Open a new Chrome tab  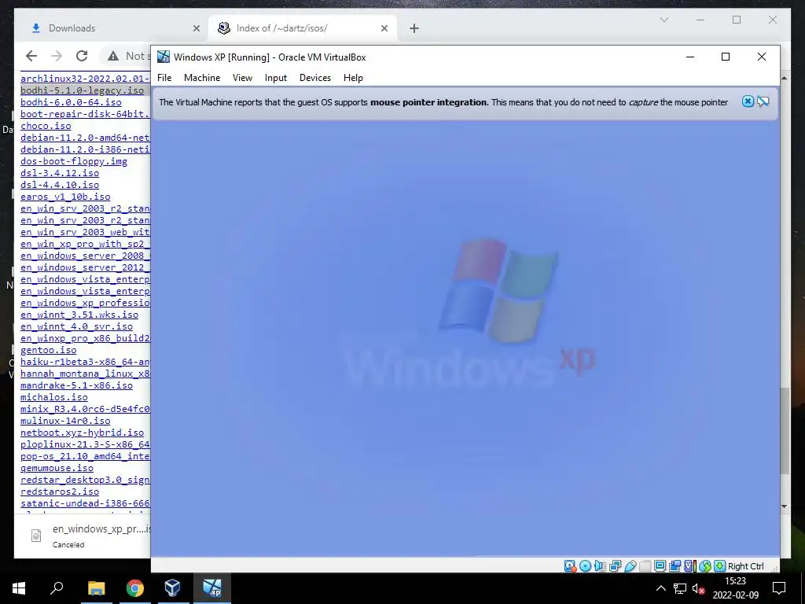pyautogui.click(x=414, y=28)
